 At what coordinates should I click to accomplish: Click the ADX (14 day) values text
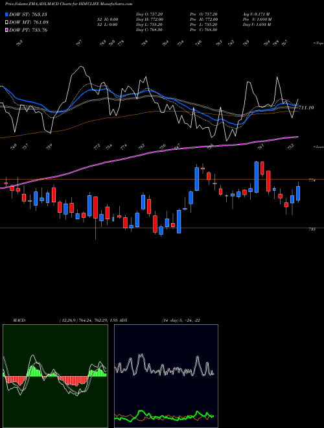tap(181, 320)
